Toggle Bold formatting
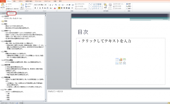The image size is (170, 104). (x=35, y=8)
